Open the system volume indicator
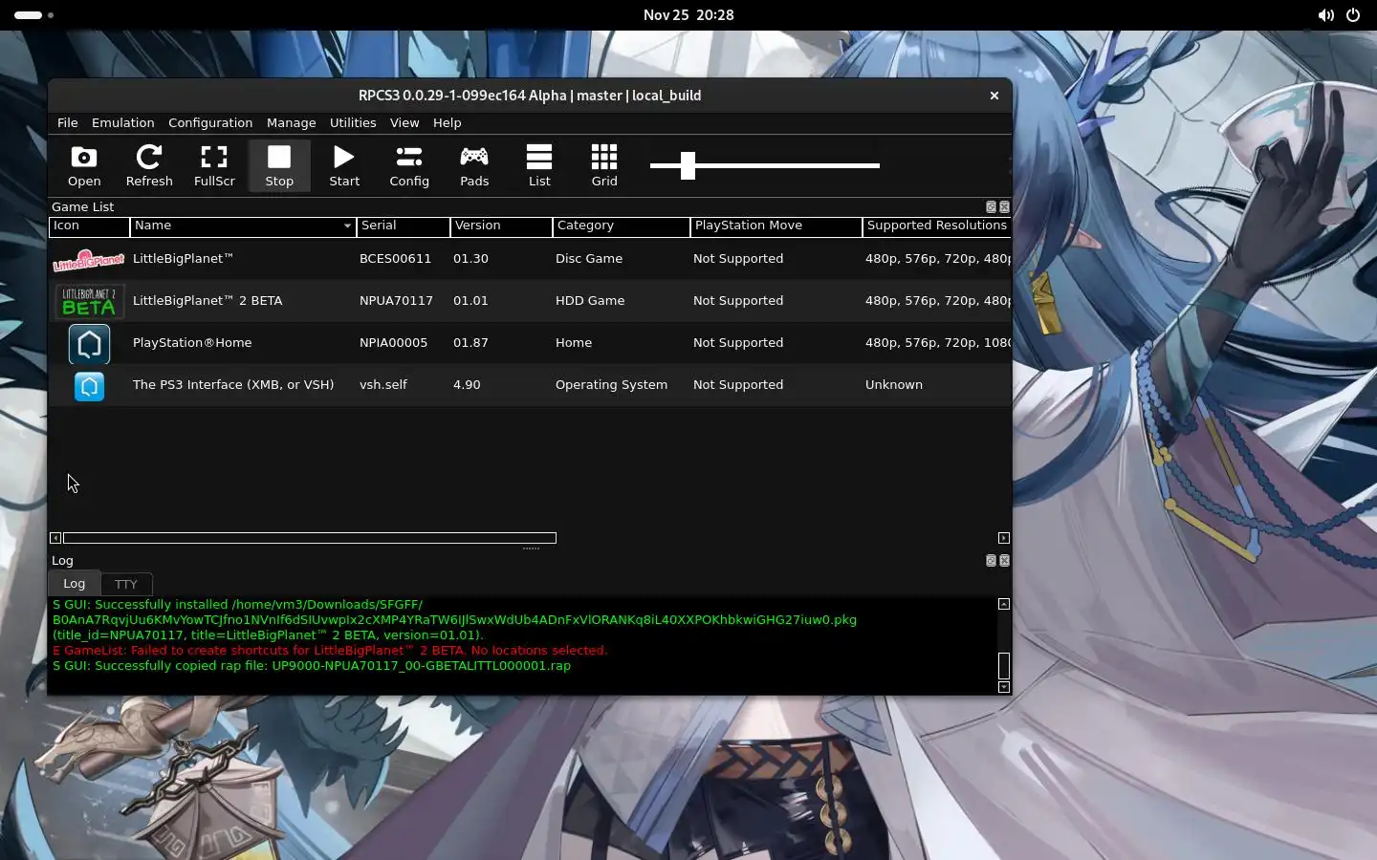Image resolution: width=1377 pixels, height=860 pixels. pos(1325,15)
